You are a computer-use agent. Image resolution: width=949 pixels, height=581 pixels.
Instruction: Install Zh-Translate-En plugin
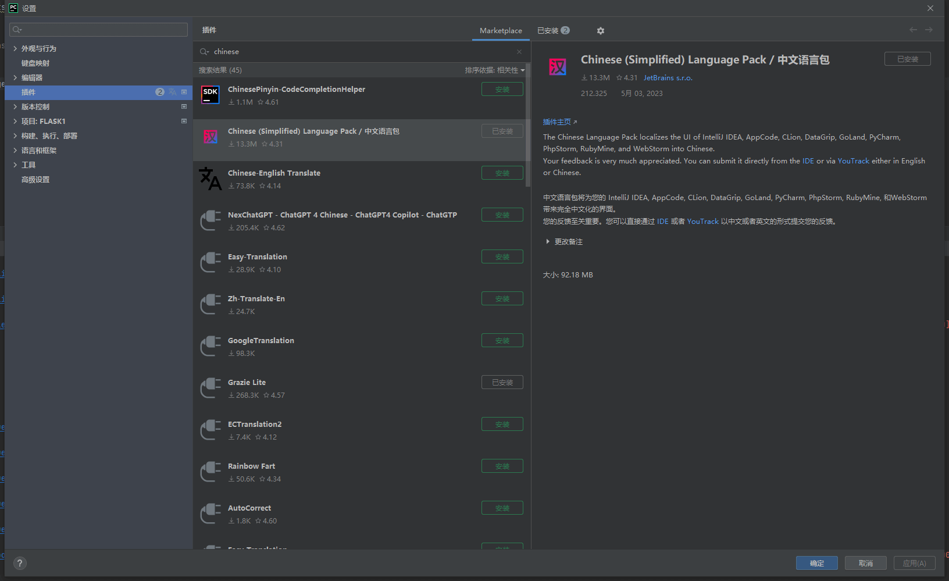(x=502, y=298)
